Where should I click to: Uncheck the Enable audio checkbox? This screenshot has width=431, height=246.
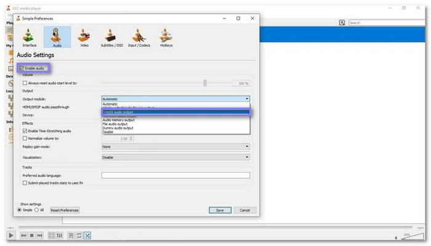click(22, 68)
